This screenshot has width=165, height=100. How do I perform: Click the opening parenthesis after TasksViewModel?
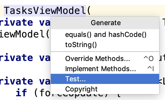click(89, 11)
